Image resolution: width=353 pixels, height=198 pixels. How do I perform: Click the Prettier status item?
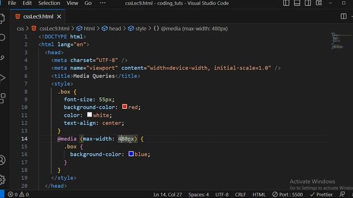coord(321,194)
